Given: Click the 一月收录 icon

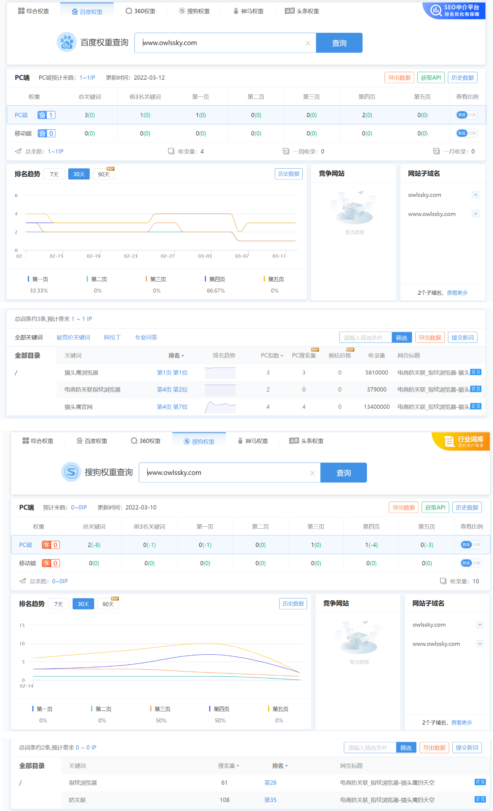Looking at the screenshot, I should [x=436, y=151].
